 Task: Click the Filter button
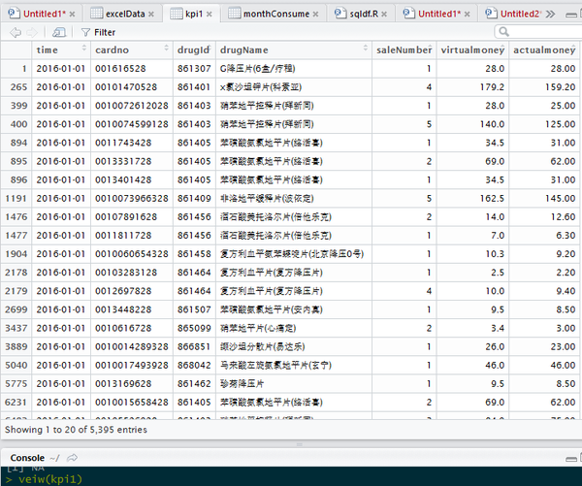98,32
